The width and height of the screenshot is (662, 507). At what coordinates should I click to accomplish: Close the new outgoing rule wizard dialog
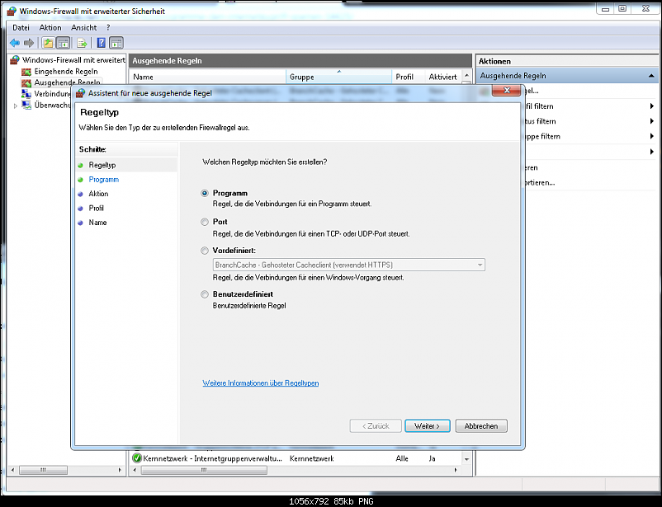coord(506,90)
